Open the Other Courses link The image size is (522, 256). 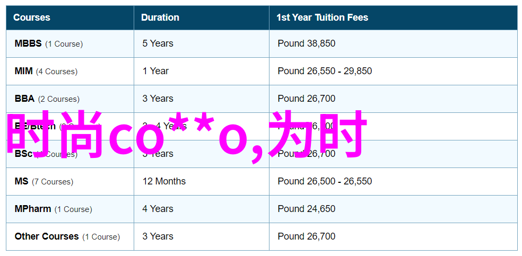pos(47,236)
